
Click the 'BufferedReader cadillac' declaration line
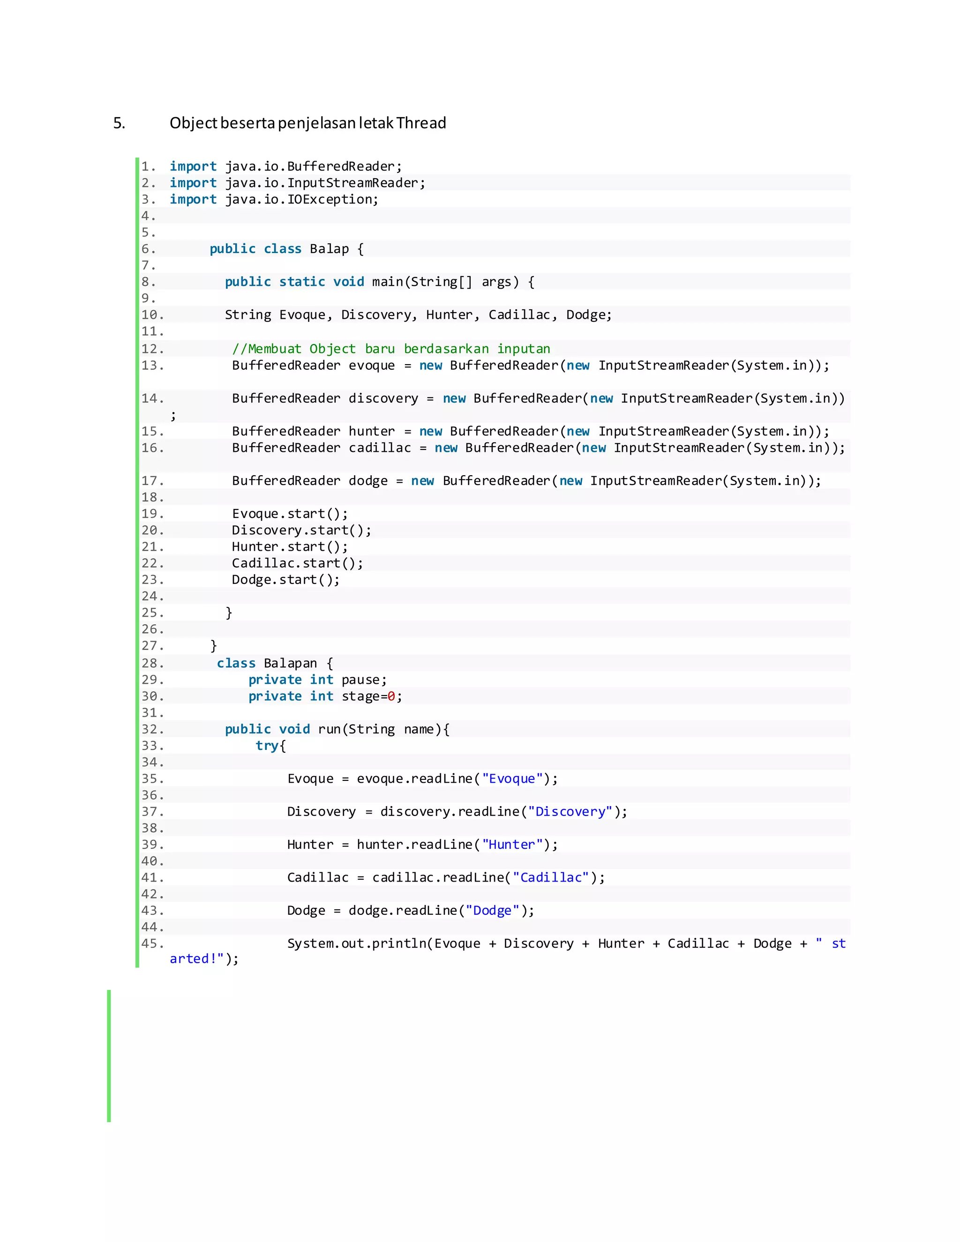coord(538,448)
